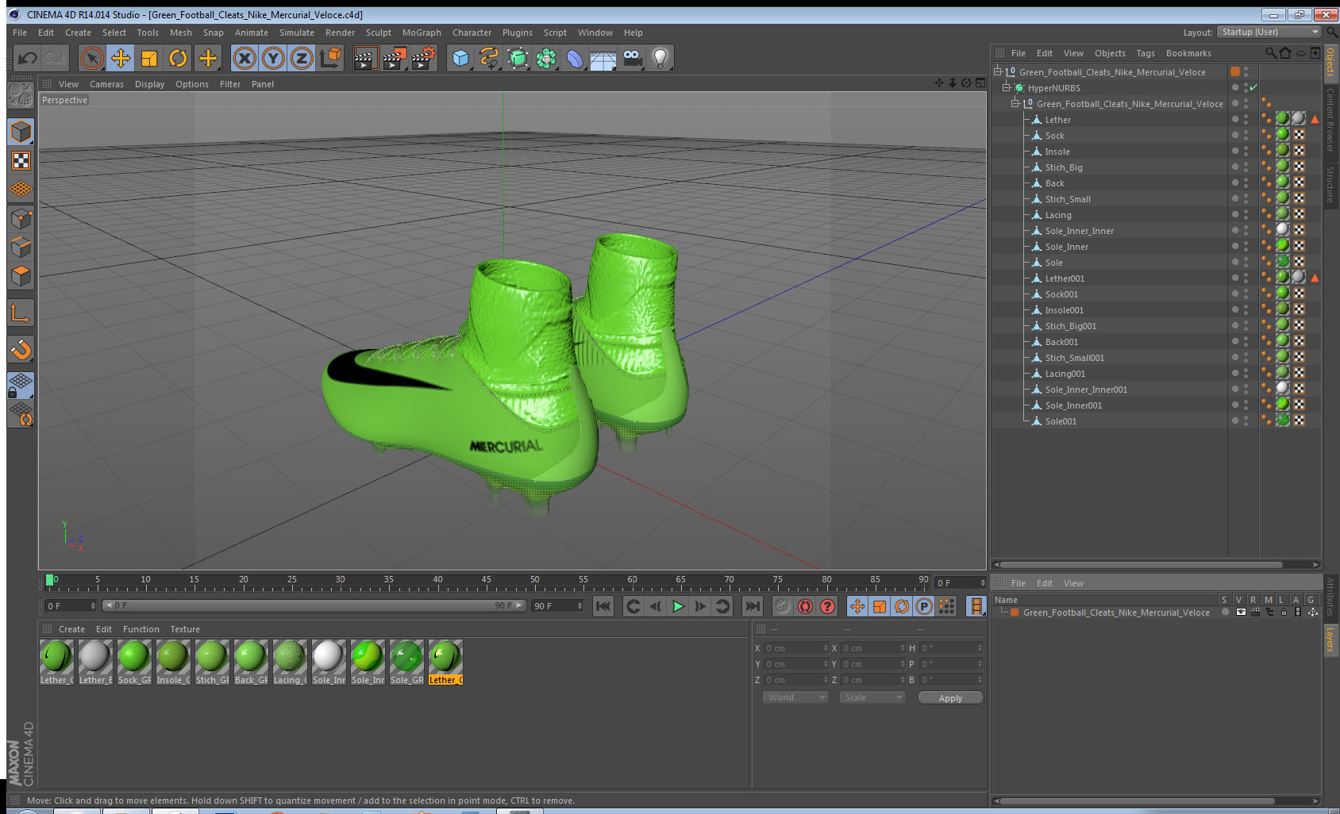Screen dimensions: 1340x814
Task: Toggle HyperNURBS enable checkmark
Action: [x=1253, y=88]
